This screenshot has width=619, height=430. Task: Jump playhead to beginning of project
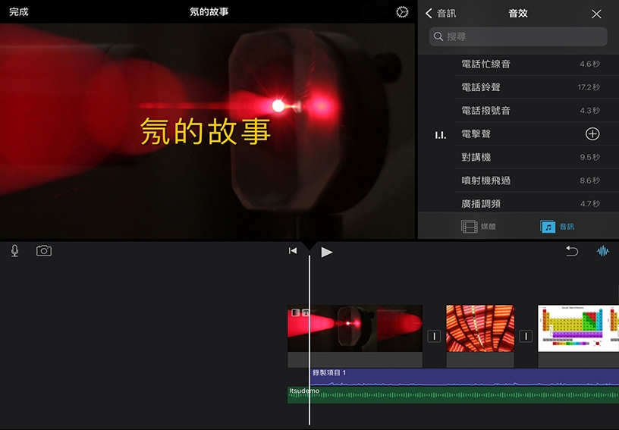coord(293,251)
